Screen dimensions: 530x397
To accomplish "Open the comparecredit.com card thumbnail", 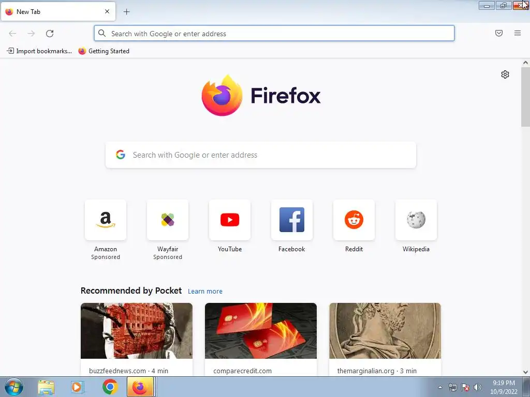I will (x=261, y=331).
